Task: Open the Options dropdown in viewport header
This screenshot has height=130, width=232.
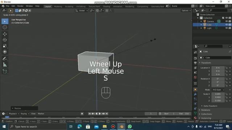Action: [186, 10]
